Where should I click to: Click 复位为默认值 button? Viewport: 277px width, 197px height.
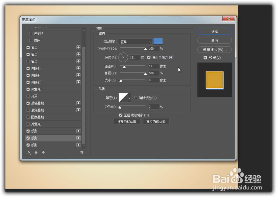click(x=156, y=121)
